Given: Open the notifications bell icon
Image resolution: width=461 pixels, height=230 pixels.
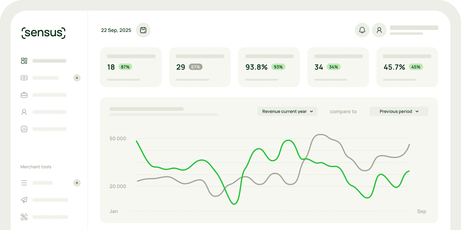Looking at the screenshot, I should tap(362, 30).
